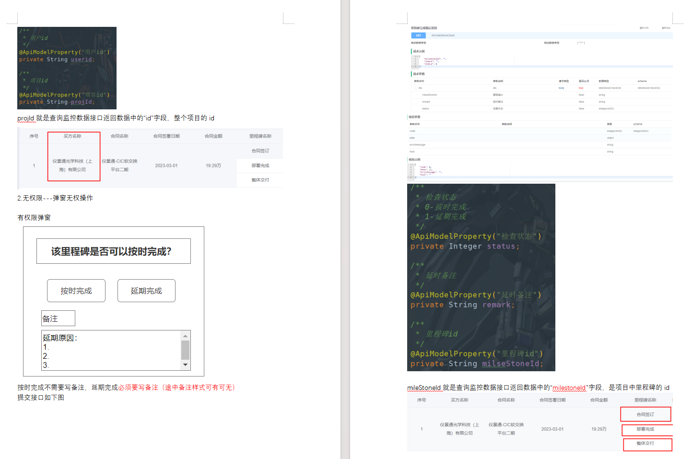Click the projId explanation sentence
Viewport: 693px width, 459px height.
(116, 118)
